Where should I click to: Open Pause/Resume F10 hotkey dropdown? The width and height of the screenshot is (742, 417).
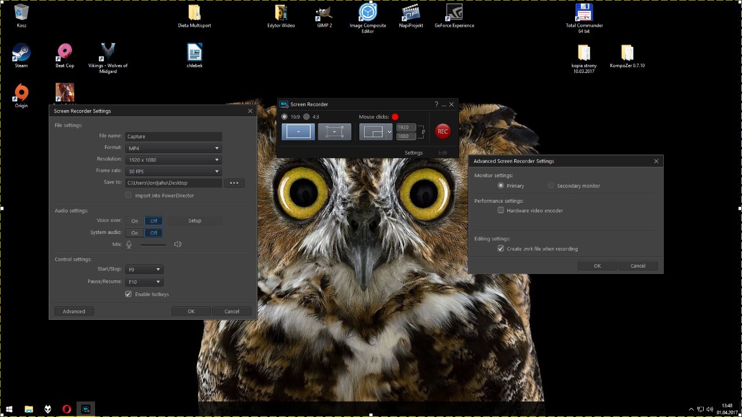click(x=144, y=282)
